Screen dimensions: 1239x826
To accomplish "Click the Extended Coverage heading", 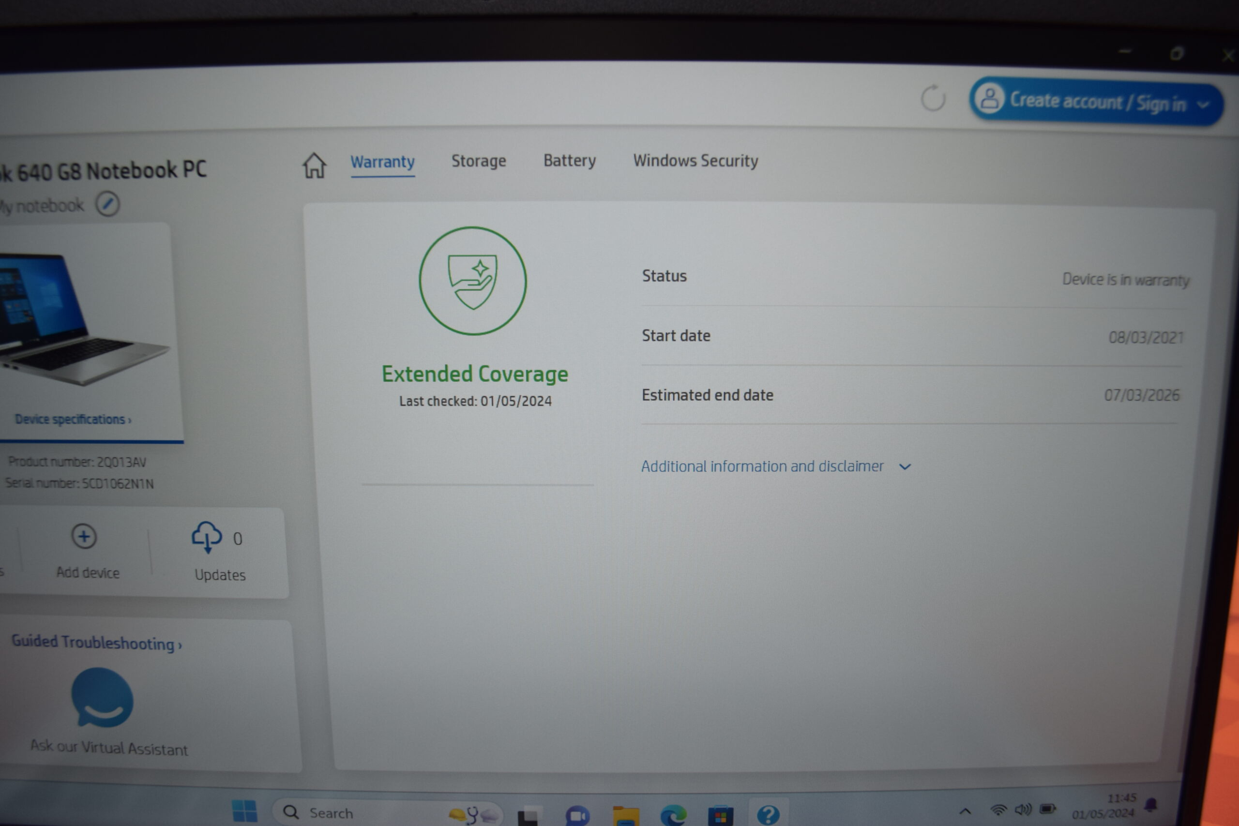I will pyautogui.click(x=475, y=374).
